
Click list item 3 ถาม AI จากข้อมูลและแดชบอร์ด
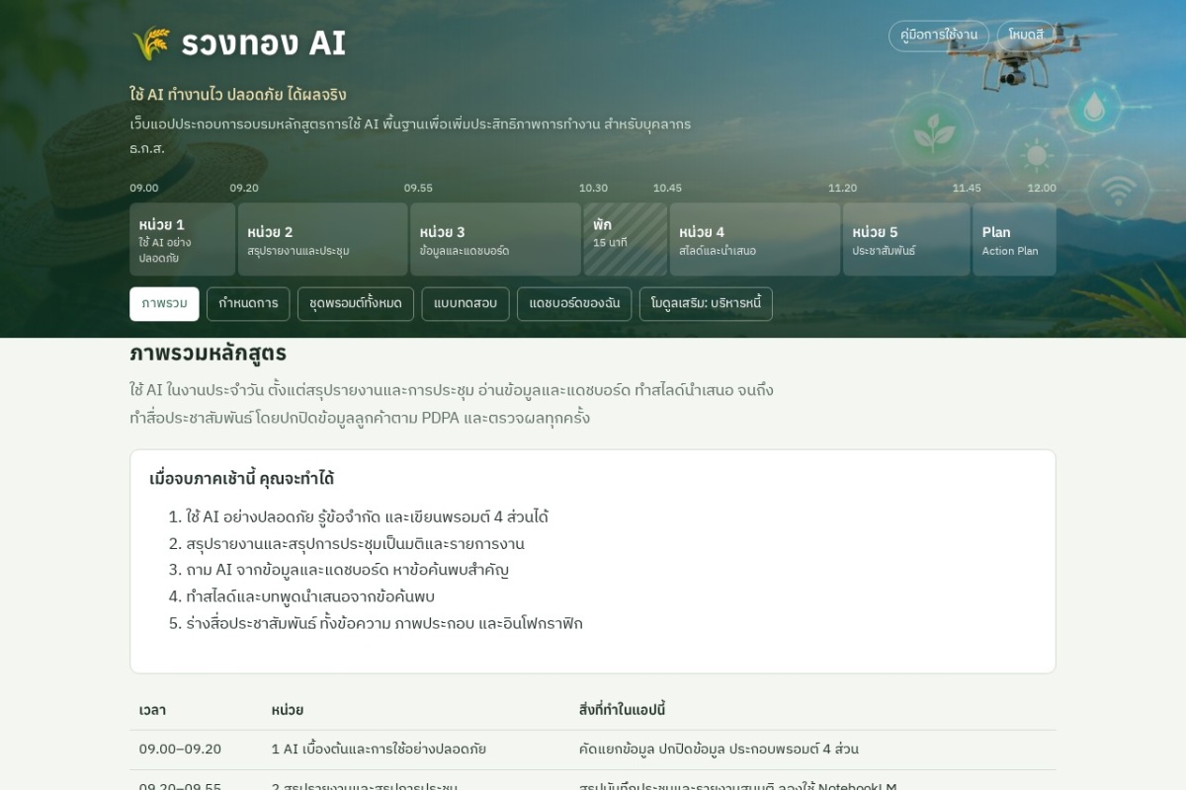347,570
